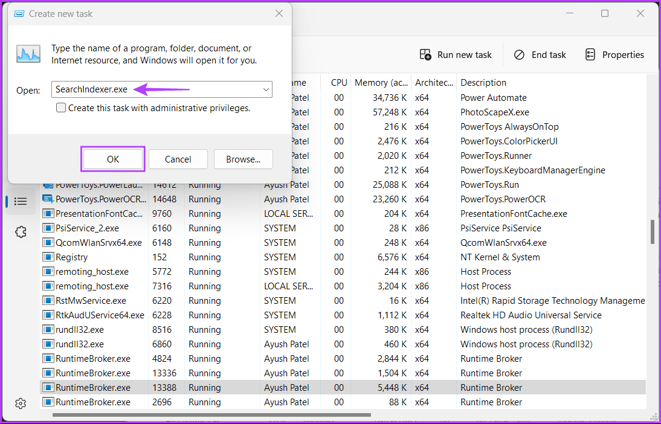Select PID 9760 cell

[162, 214]
